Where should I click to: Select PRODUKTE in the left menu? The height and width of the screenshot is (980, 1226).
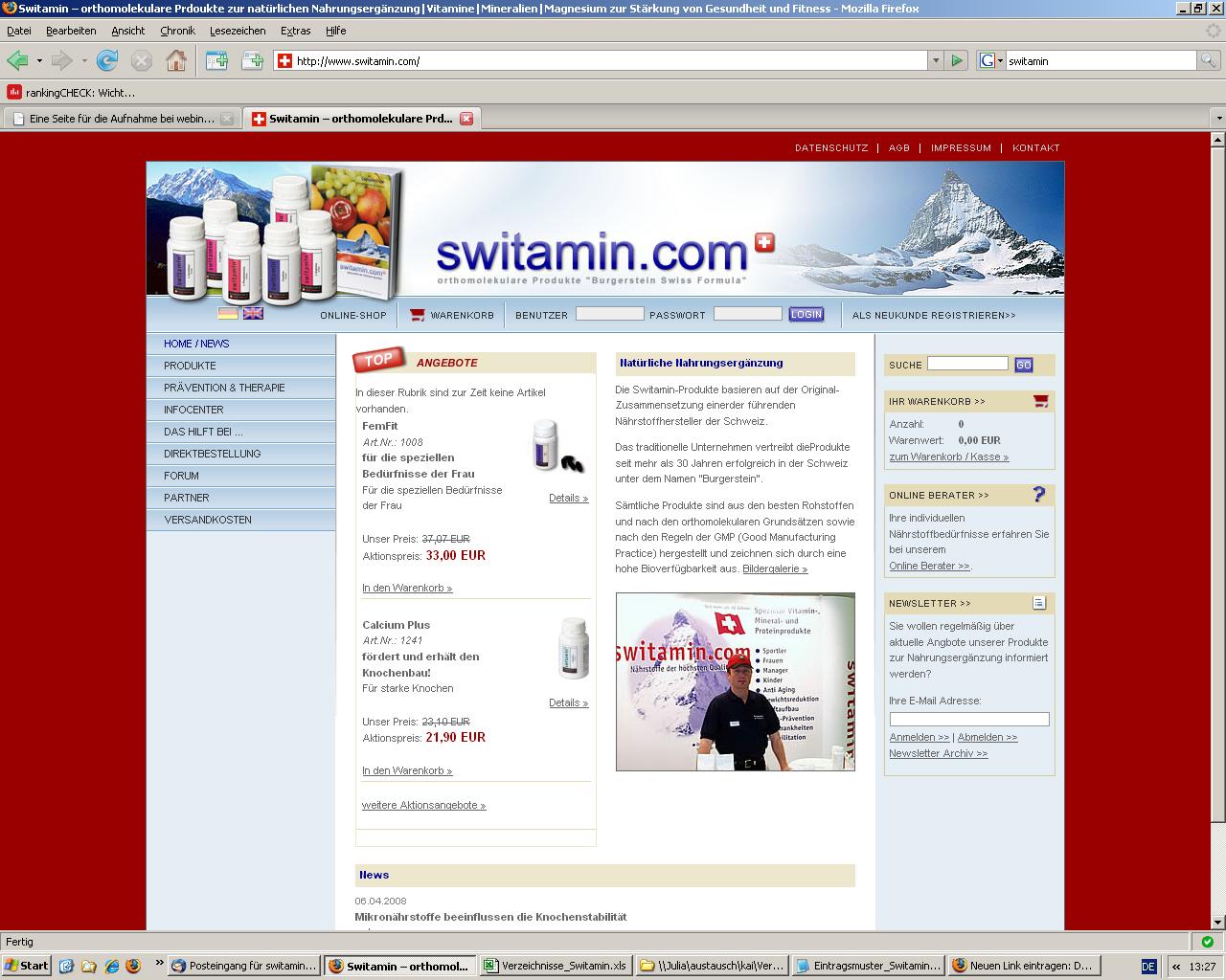240,366
